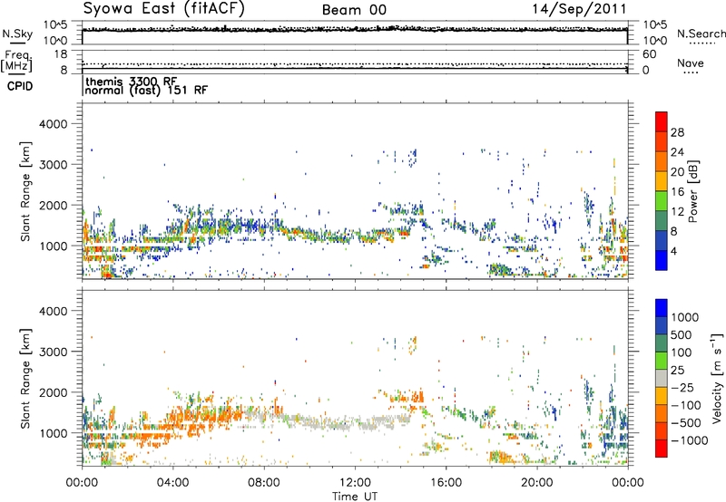Click the "28" value on power colorbar
726x502 pixels.
(677, 132)
